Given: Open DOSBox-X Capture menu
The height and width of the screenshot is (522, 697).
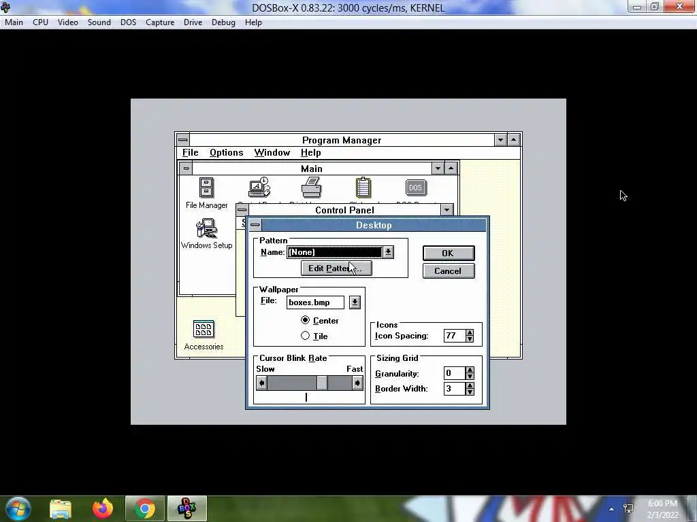Looking at the screenshot, I should click(160, 22).
